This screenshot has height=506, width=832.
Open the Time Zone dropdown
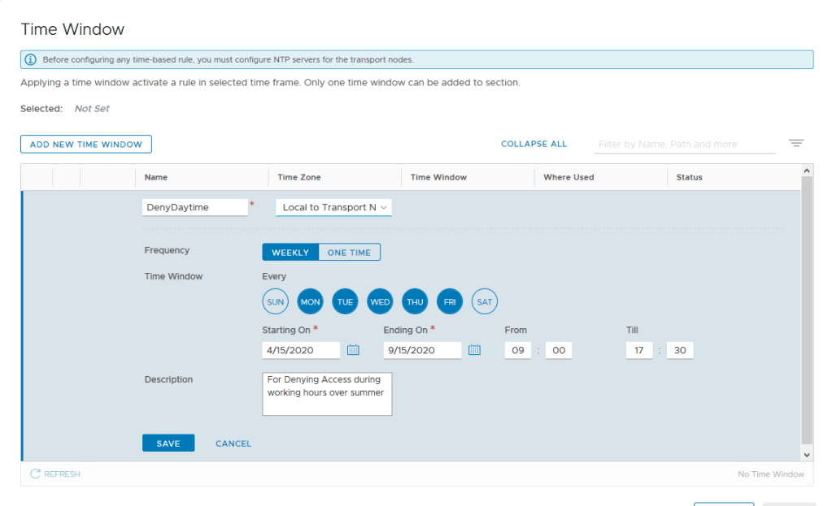[334, 207]
